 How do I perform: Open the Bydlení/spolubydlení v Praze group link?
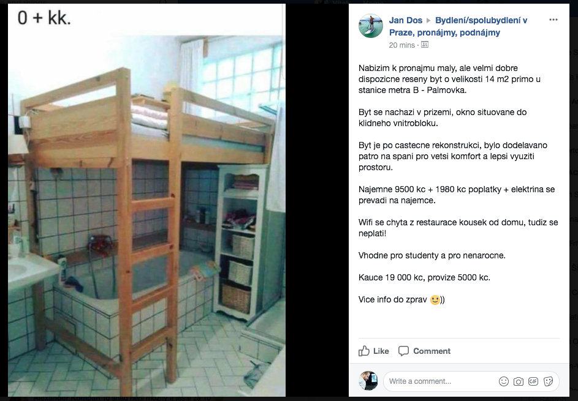click(x=458, y=26)
